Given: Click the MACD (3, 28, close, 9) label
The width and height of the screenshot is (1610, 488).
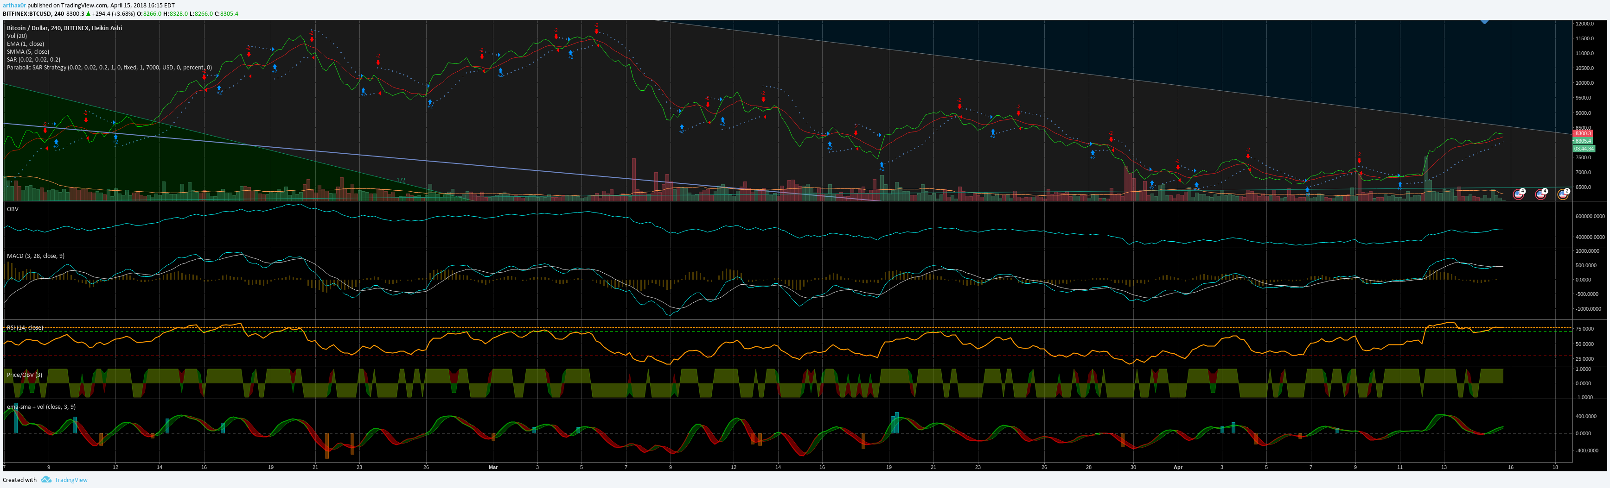Looking at the screenshot, I should [x=36, y=256].
